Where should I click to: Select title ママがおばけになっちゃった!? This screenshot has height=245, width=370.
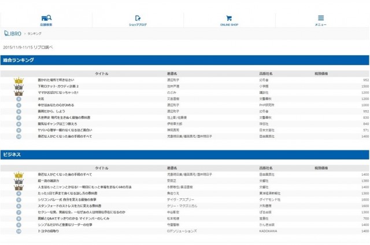pyautogui.click(x=57, y=92)
